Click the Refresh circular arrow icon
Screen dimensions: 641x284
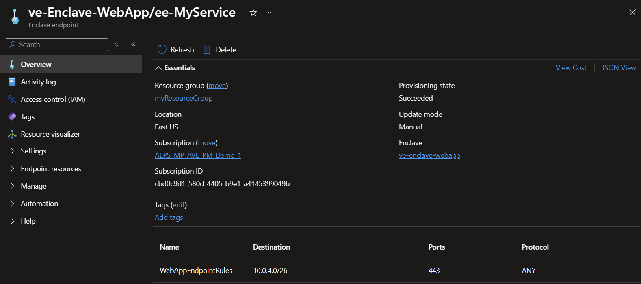tap(162, 49)
